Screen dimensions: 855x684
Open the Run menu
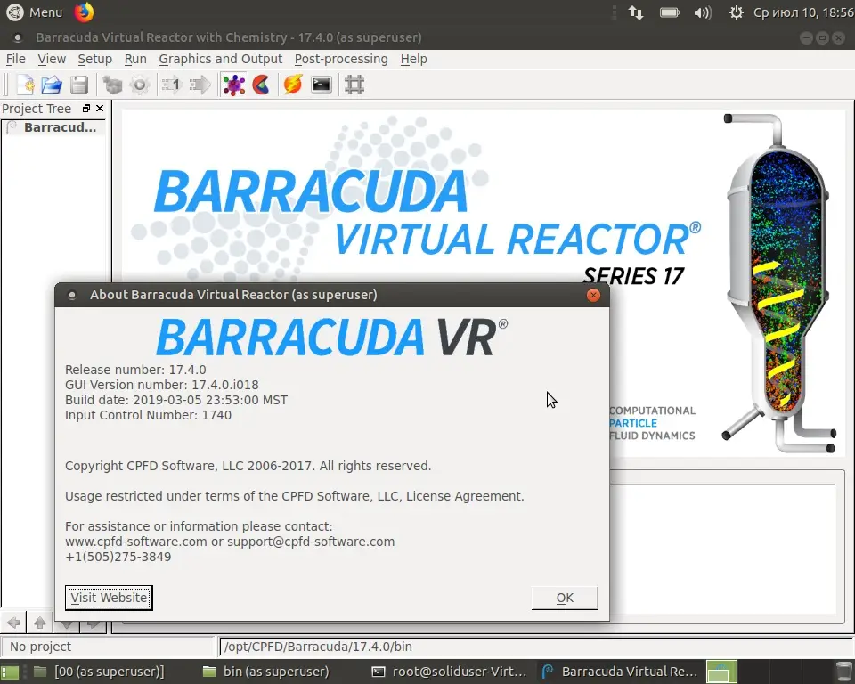click(x=135, y=59)
